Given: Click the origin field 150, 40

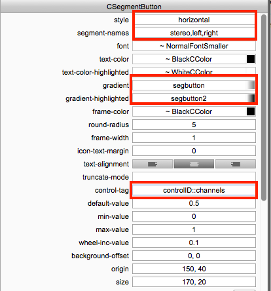Looking at the screenshot, I should tap(194, 269).
